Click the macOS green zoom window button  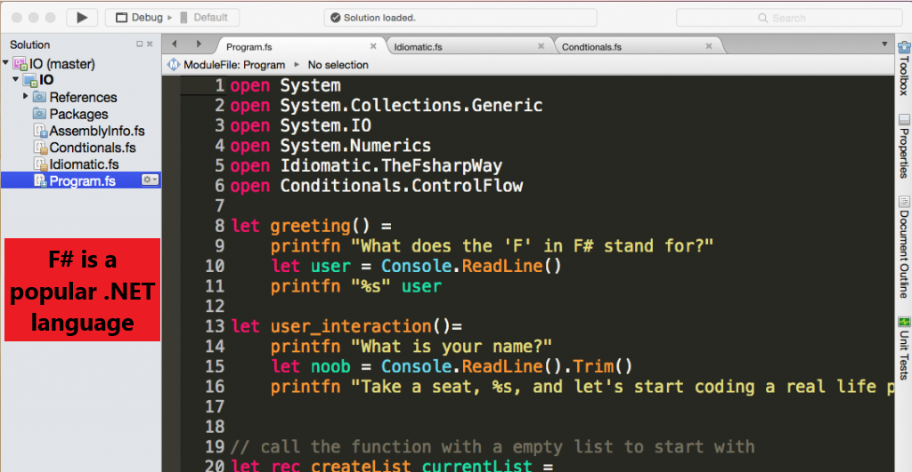pyautogui.click(x=51, y=18)
